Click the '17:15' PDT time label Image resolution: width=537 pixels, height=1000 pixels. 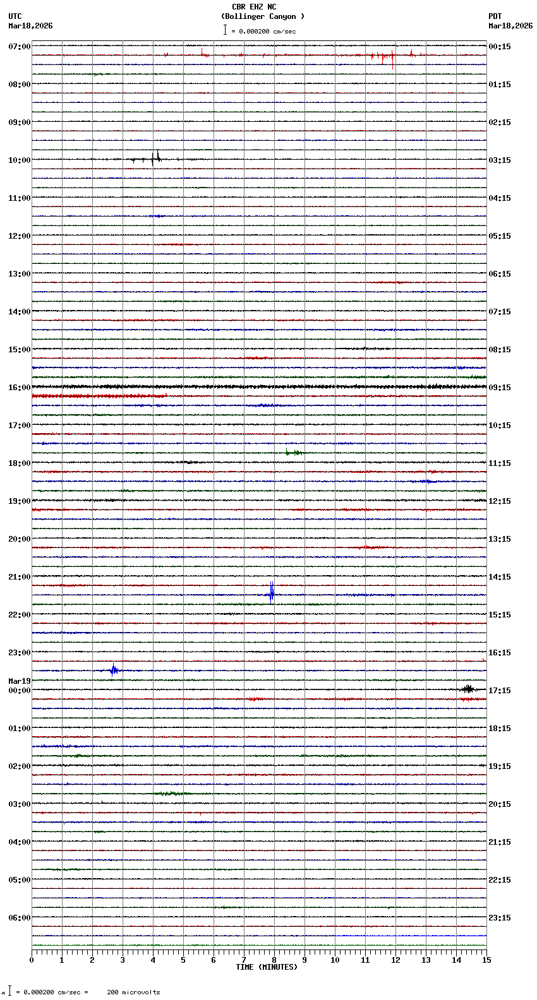[x=500, y=691]
